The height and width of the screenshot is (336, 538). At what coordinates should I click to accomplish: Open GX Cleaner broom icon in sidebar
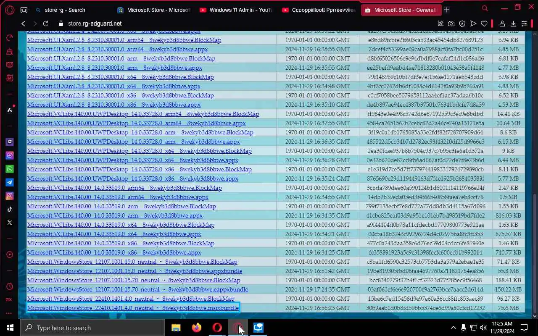coord(9,51)
